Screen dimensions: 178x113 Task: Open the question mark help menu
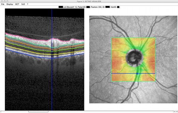coord(28,4)
